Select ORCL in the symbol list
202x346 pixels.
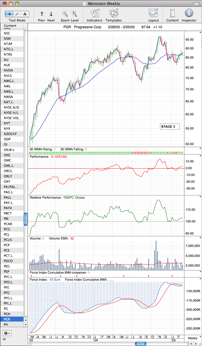point(12,171)
